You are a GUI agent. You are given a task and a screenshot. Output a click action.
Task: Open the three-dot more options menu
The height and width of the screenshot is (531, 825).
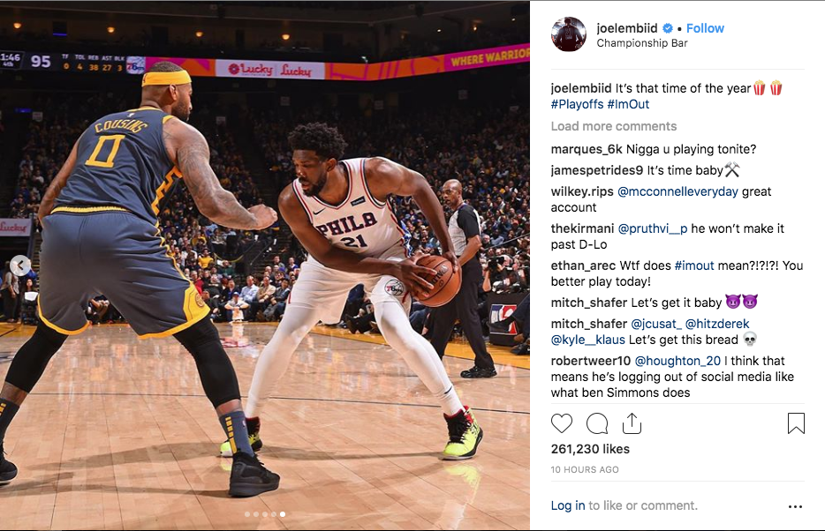pos(796,506)
